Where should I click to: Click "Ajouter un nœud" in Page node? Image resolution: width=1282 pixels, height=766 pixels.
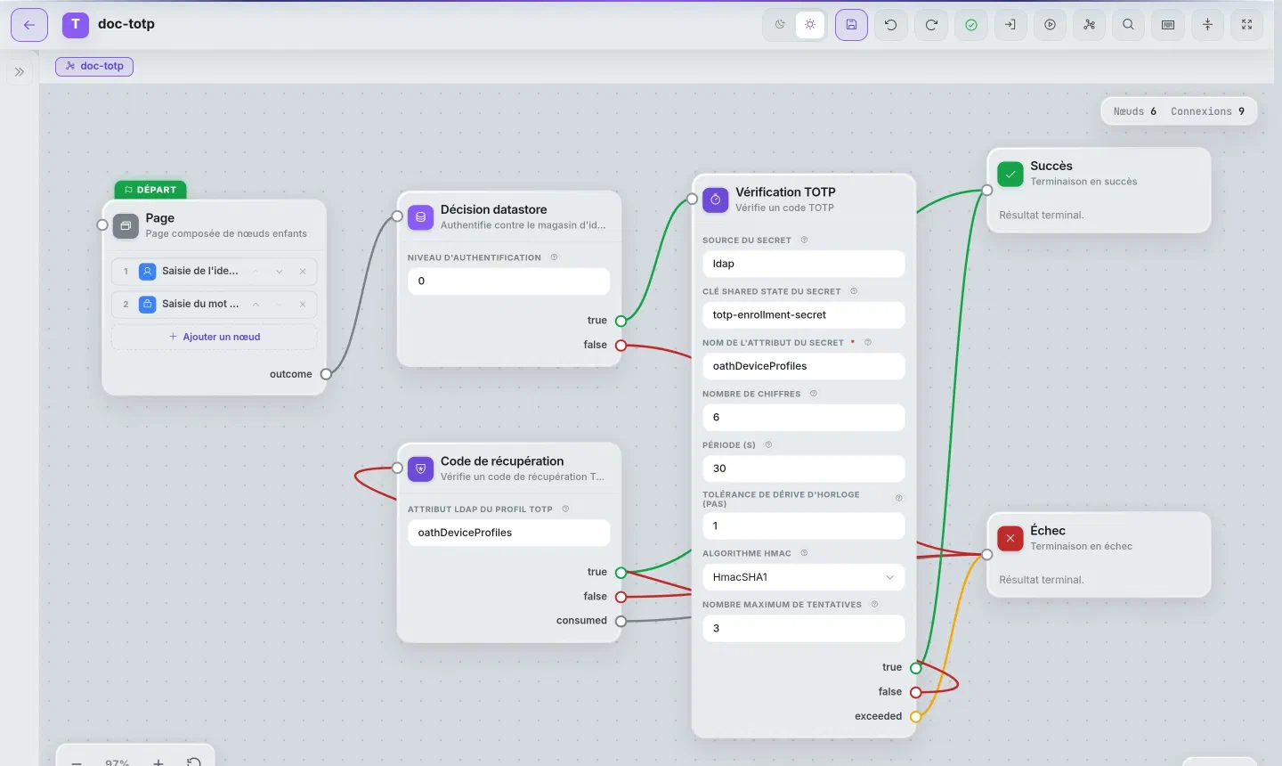click(215, 337)
